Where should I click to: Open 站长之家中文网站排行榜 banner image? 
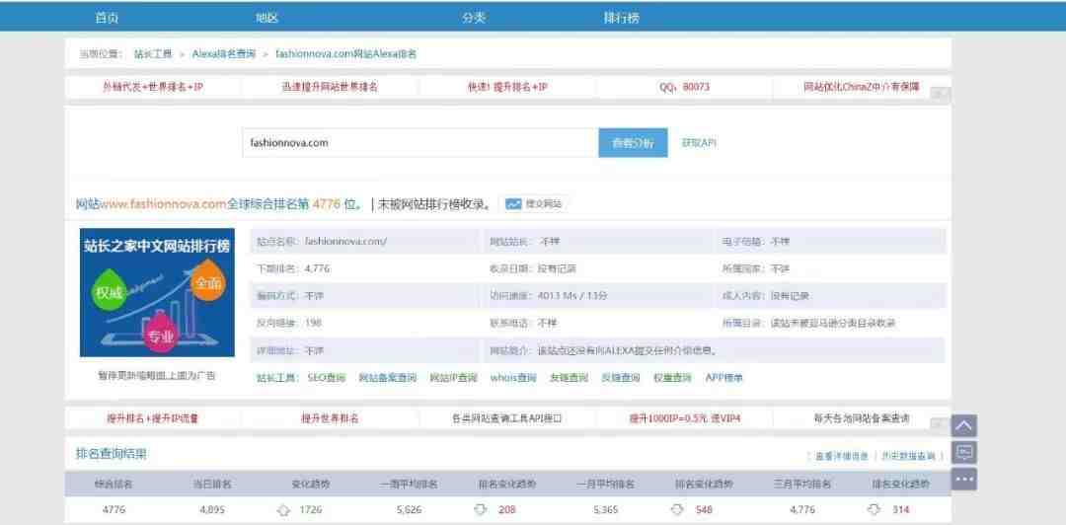pyautogui.click(x=157, y=292)
